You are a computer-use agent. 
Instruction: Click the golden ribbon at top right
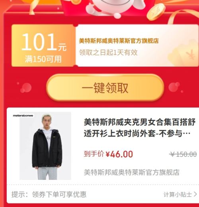[x=183, y=16]
